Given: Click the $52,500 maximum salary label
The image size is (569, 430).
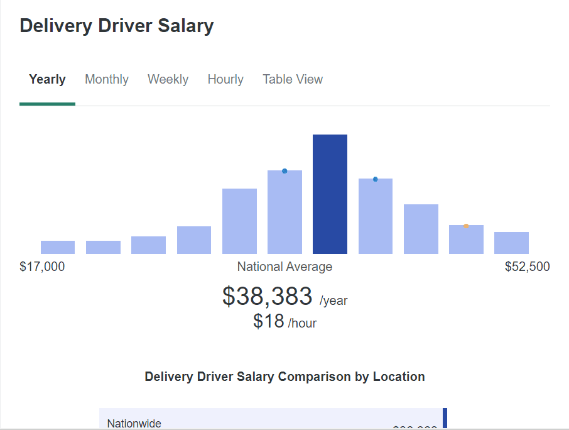Looking at the screenshot, I should pyautogui.click(x=527, y=267).
